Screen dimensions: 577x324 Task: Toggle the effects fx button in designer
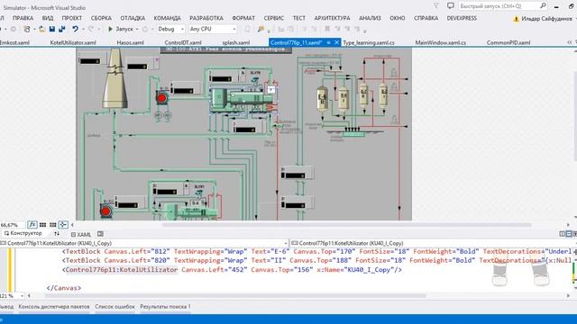click(x=32, y=224)
